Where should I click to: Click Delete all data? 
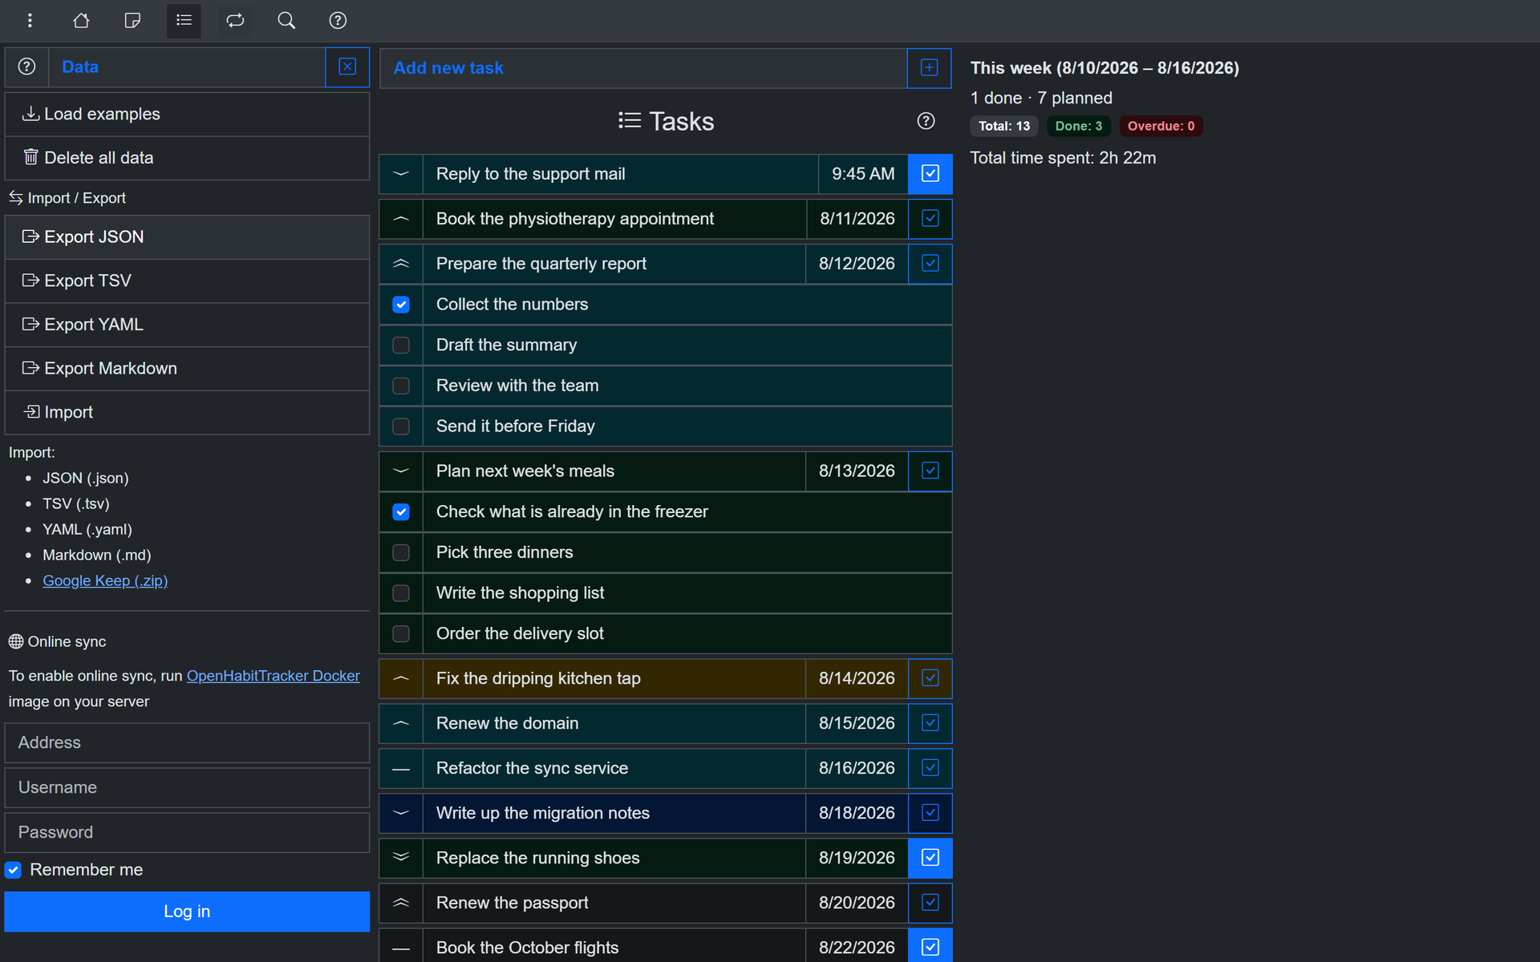point(187,158)
